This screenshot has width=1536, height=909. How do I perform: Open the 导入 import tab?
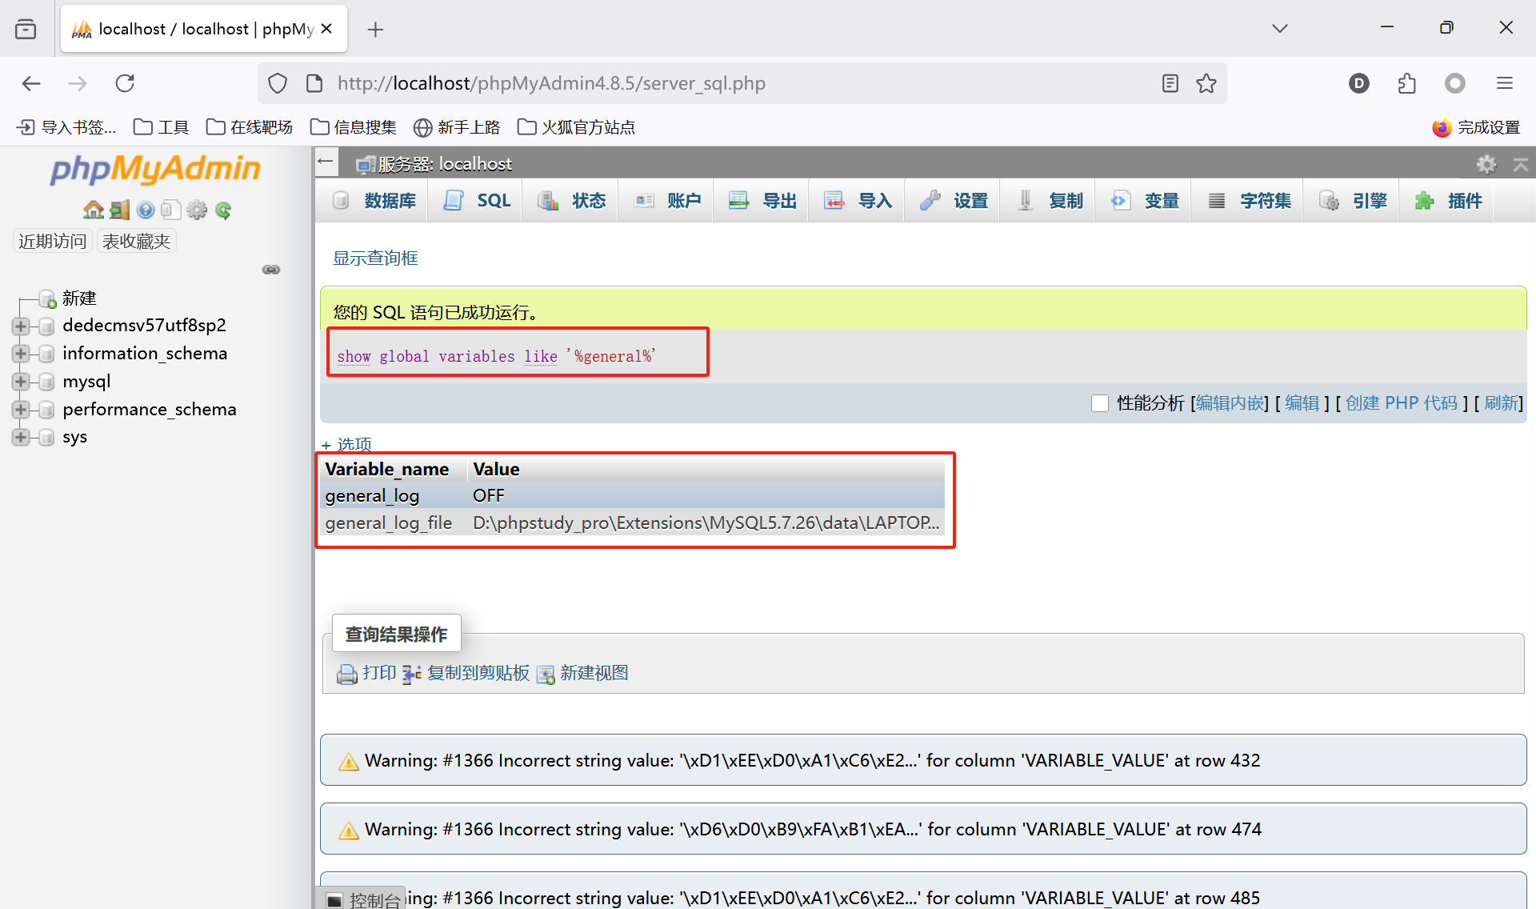[858, 201]
